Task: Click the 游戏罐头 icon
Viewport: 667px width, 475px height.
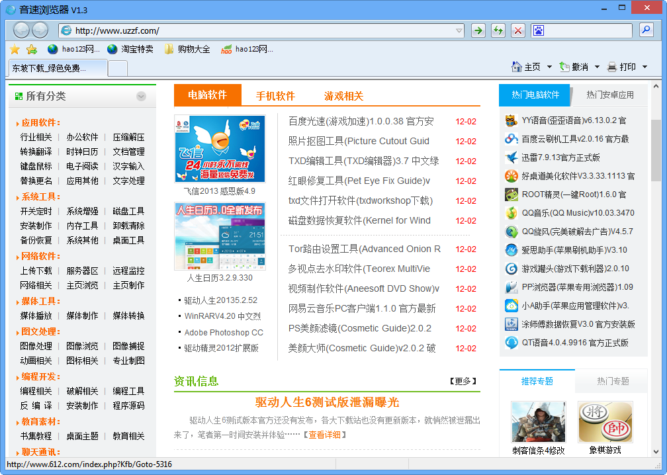Action: [511, 269]
